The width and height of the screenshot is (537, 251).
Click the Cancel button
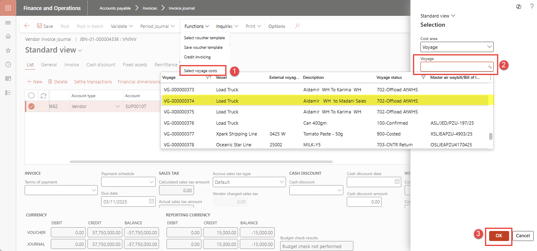pyautogui.click(x=523, y=236)
